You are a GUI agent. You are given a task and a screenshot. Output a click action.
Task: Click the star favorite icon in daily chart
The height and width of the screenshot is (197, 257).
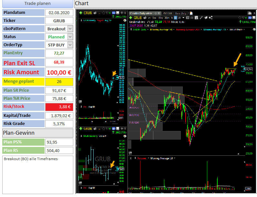click(240, 18)
